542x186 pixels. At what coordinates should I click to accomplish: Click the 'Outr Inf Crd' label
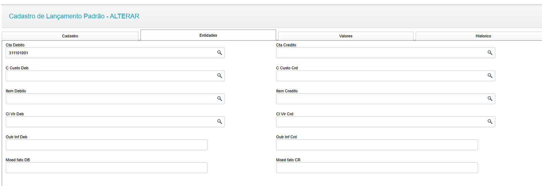tap(286, 137)
